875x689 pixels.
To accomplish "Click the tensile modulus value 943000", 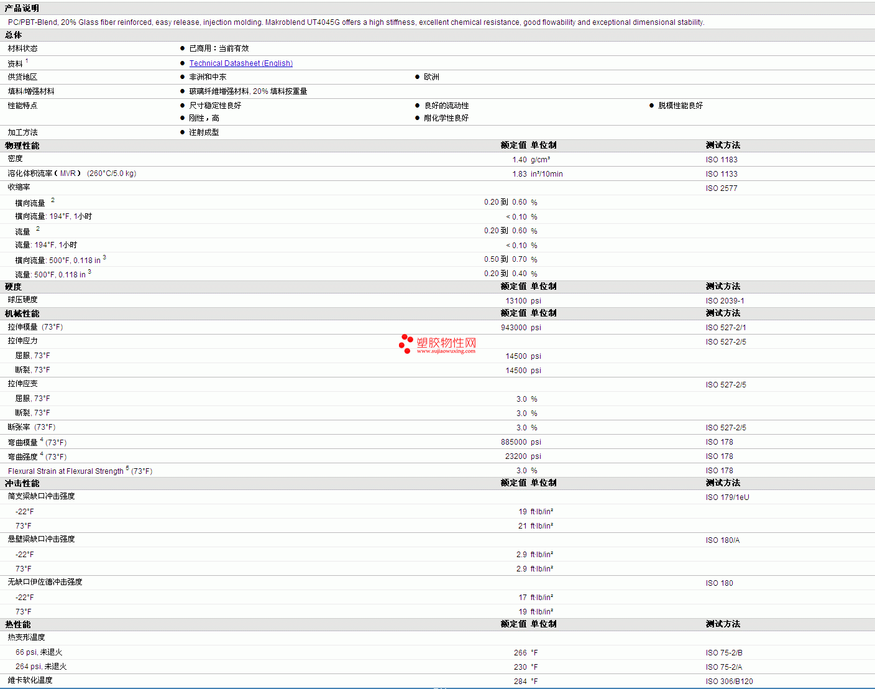I will pos(513,328).
